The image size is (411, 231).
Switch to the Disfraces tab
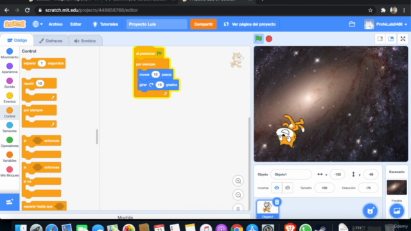[51, 40]
